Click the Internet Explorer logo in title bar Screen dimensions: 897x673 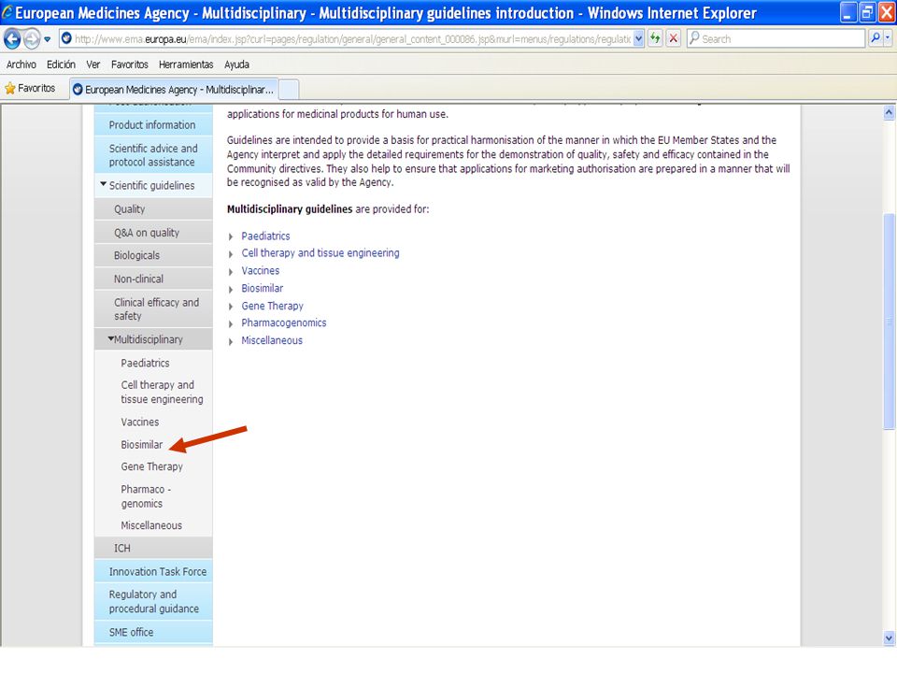7,11
